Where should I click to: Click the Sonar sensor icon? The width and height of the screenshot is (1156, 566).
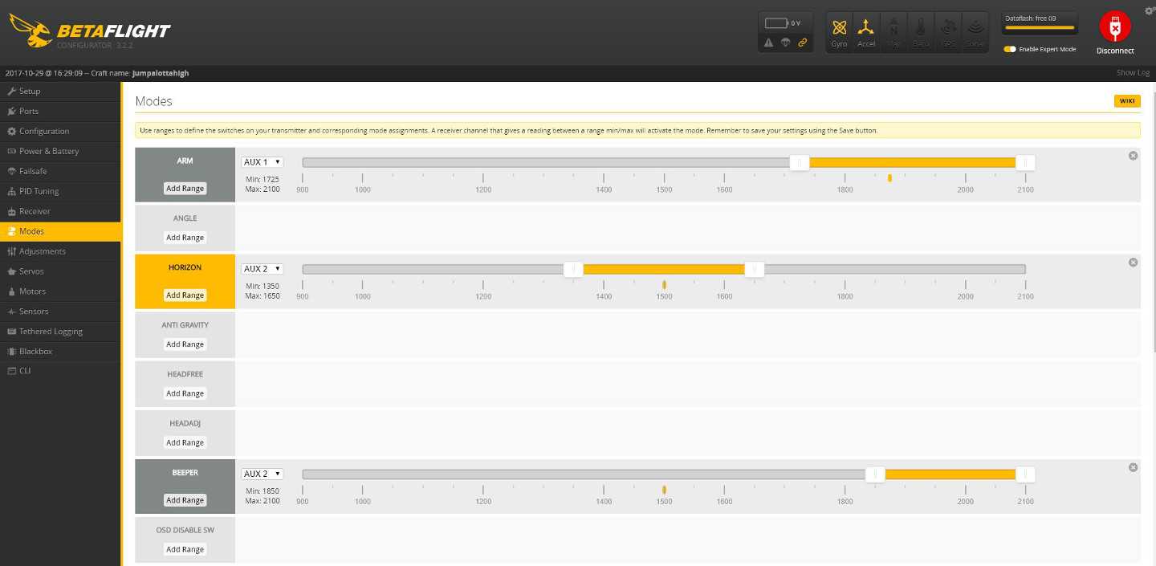tap(975, 32)
